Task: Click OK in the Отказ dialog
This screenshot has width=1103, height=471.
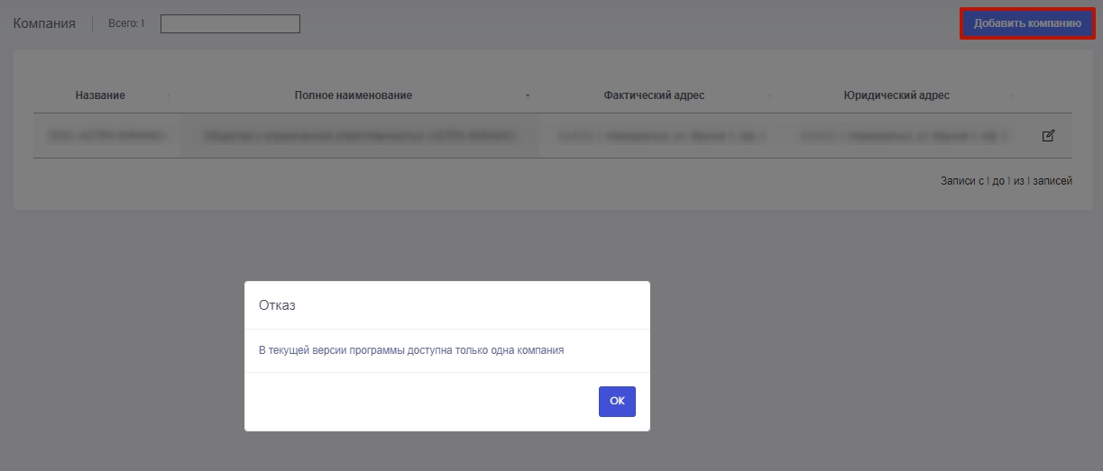Action: 617,402
